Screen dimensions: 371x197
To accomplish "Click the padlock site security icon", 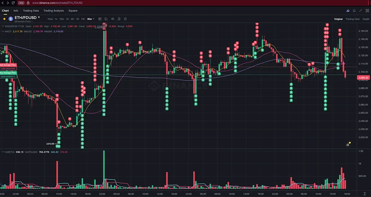I will coord(28,3).
